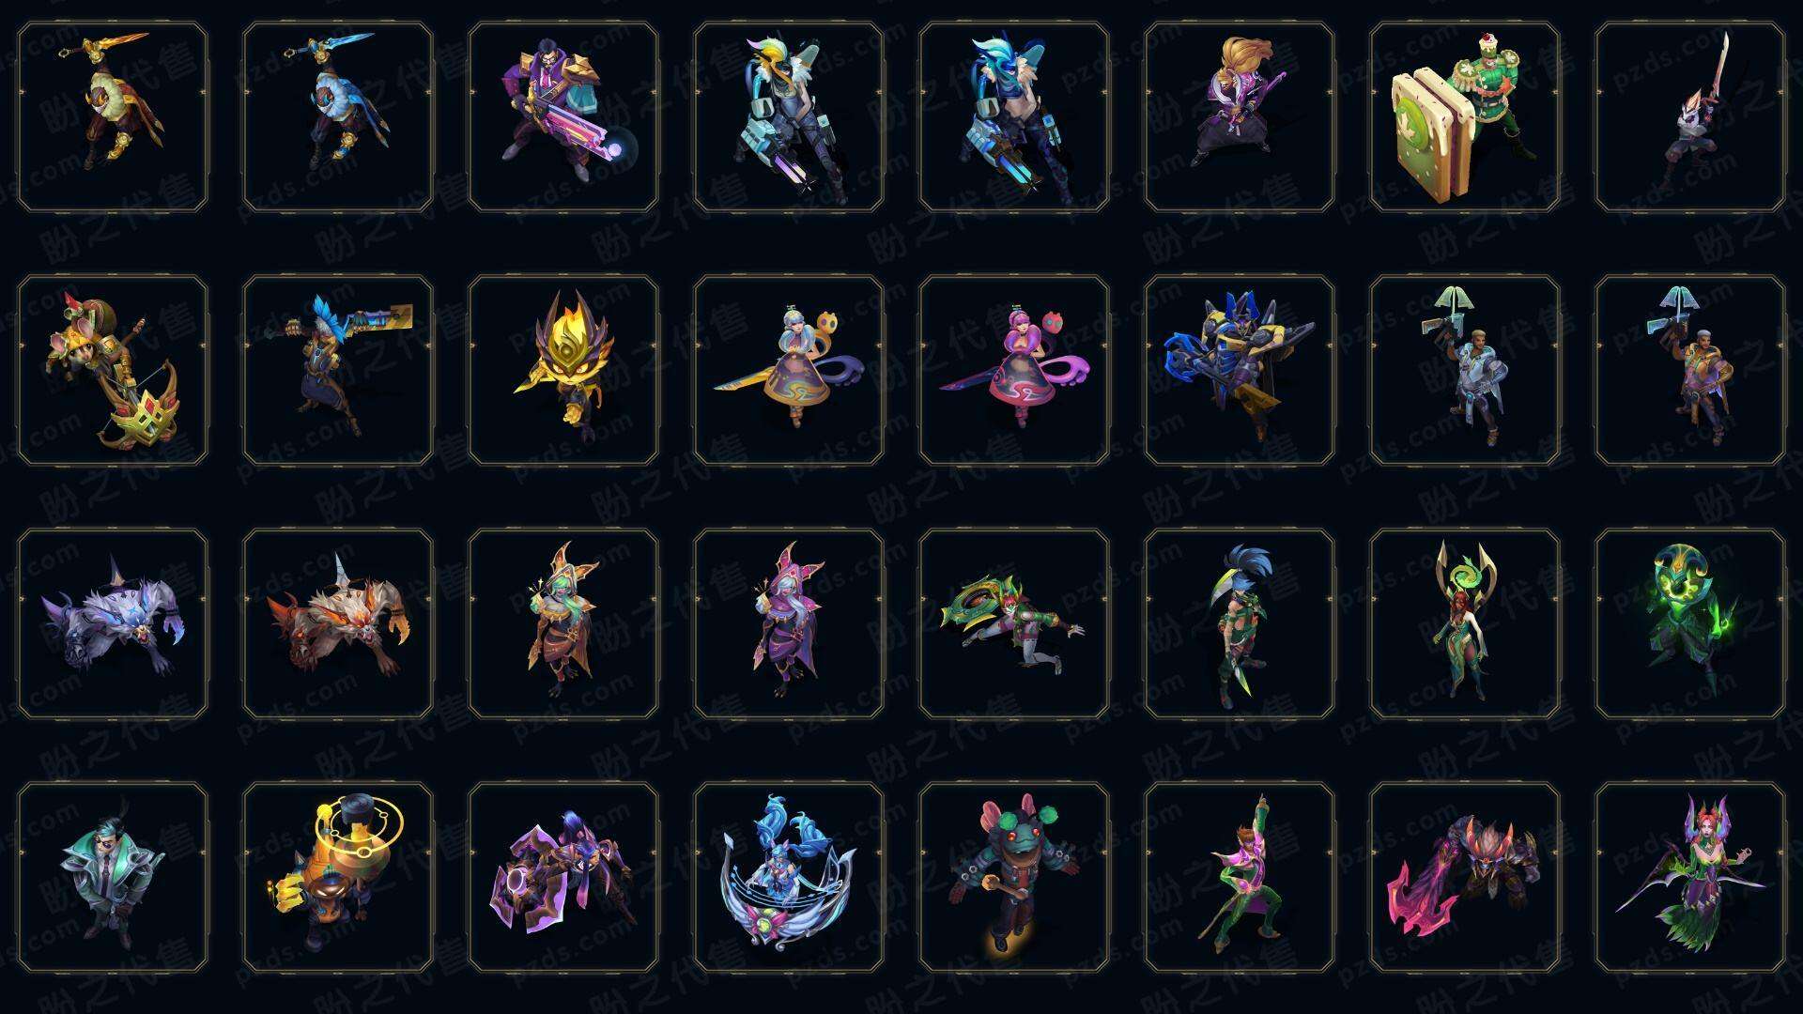Select the green cake-armor character with giant cookie shield

[1465, 116]
